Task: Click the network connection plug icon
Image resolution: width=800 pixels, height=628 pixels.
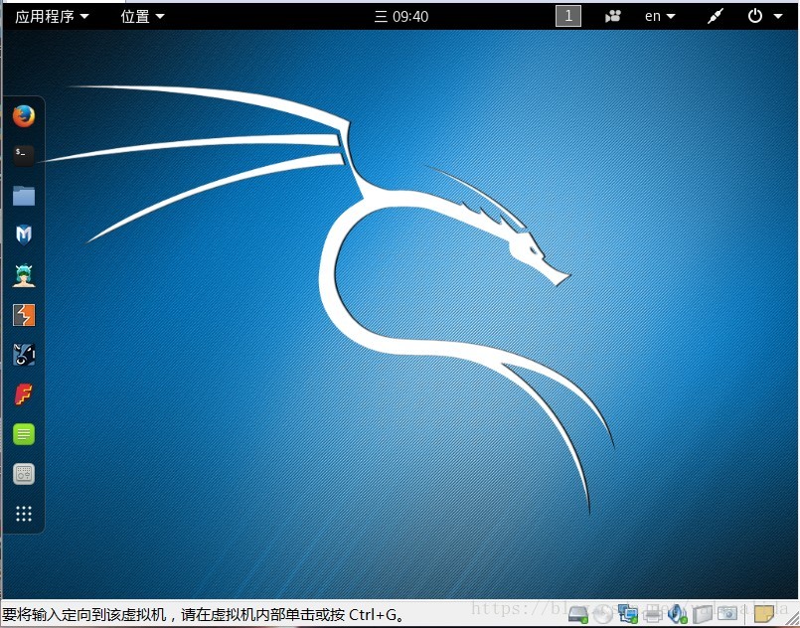Action: tap(716, 16)
